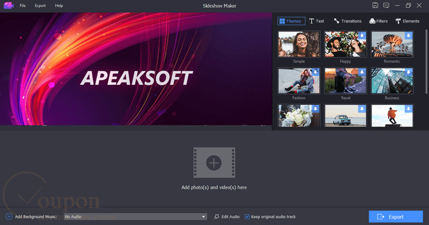This screenshot has height=225, width=429.
Task: Select the vintage car theme thumbnail
Action: (x=345, y=116)
